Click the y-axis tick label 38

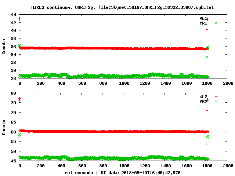pyautogui.click(x=13, y=38)
